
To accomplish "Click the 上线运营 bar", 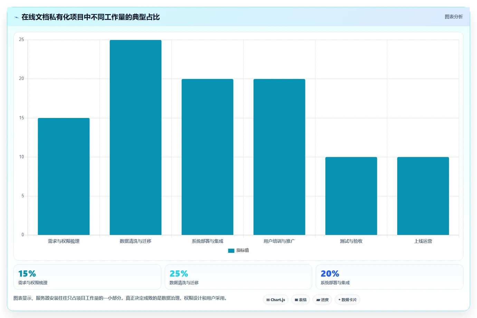I will coord(423,196).
